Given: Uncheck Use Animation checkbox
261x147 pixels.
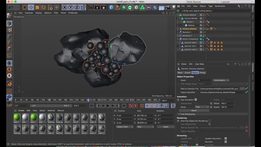Looking at the screenshot, I should coord(196,100).
